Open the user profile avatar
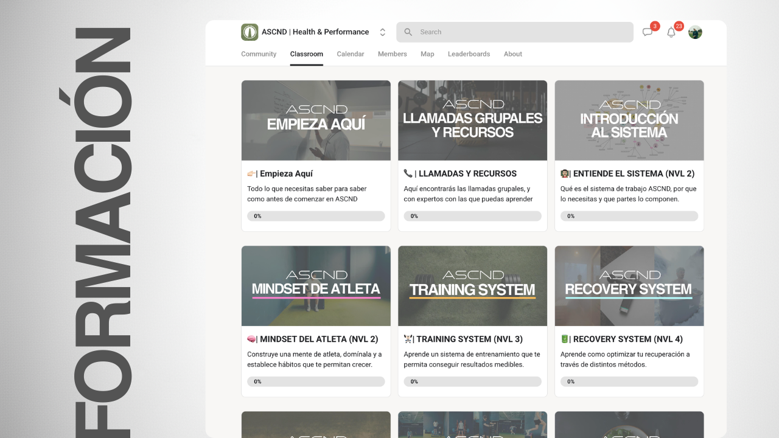Image resolution: width=779 pixels, height=438 pixels. tap(695, 32)
